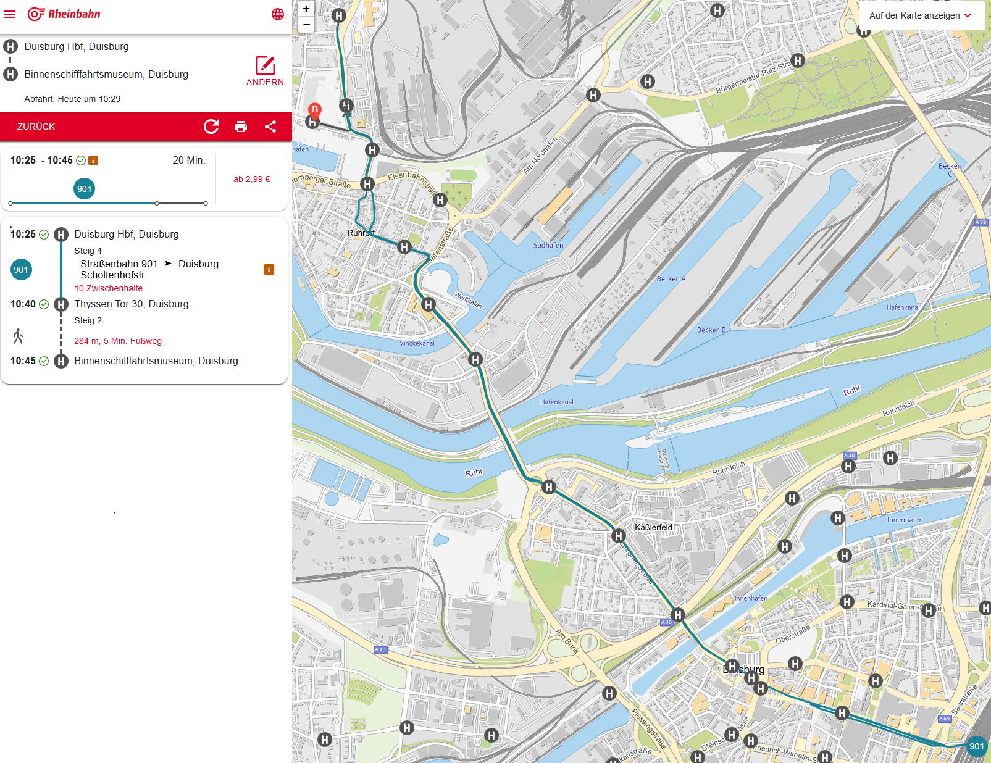Click the 'ab 2,99 €' price link
The width and height of the screenshot is (991, 763).
point(251,179)
